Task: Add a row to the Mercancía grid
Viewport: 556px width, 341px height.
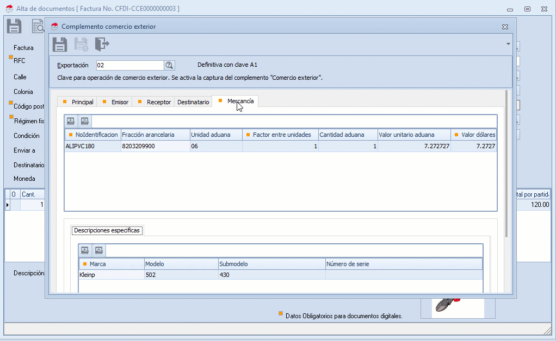Action: (x=71, y=121)
